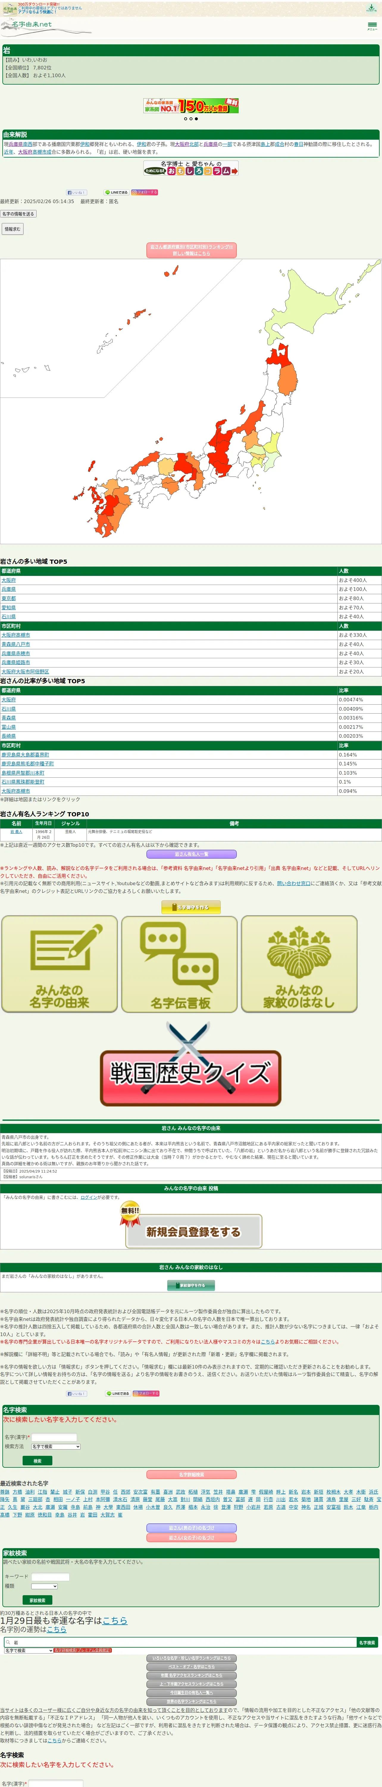Open the hamburger menu icon

point(372,26)
